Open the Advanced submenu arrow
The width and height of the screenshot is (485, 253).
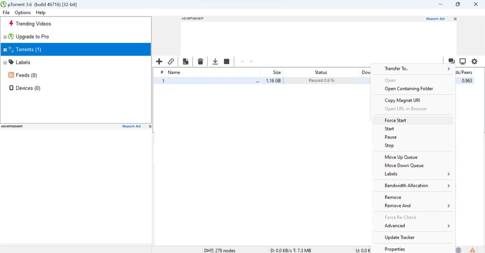pos(449,226)
